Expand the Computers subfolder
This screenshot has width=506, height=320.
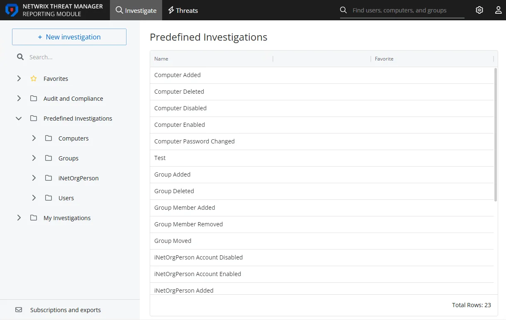coord(34,138)
